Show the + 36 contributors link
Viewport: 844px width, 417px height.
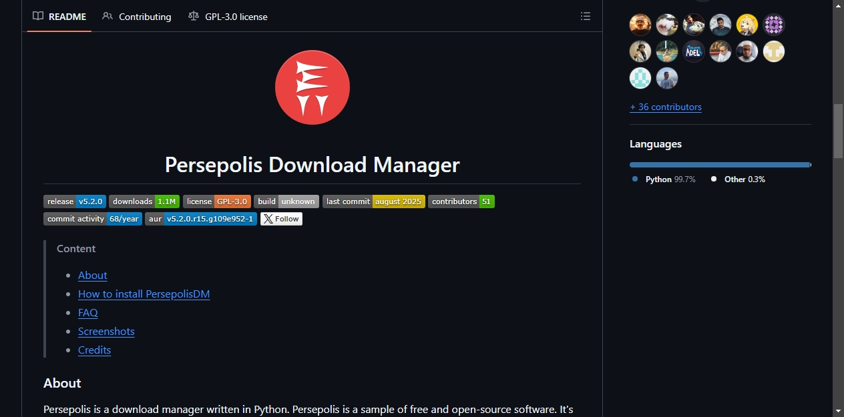[x=666, y=107]
